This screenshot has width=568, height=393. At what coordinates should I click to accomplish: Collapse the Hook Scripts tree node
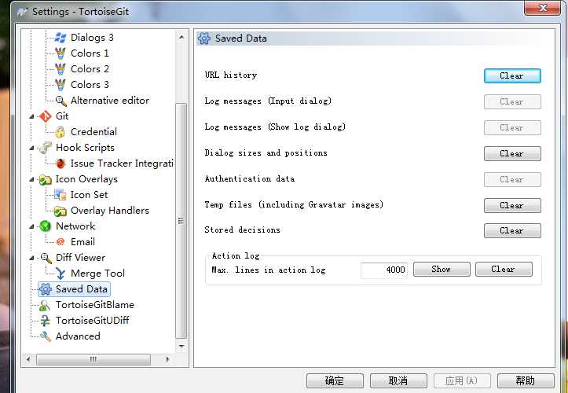click(31, 148)
